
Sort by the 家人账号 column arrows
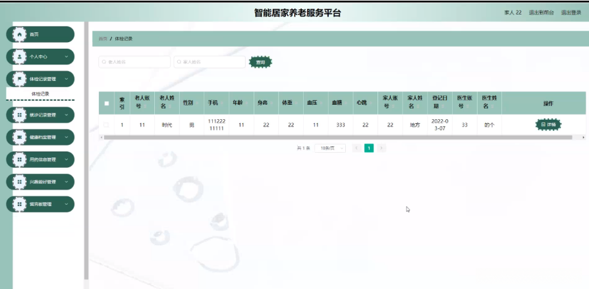[x=393, y=107]
